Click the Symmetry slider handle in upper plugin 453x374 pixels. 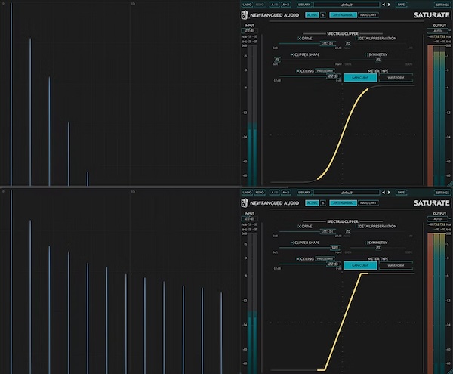pyautogui.click(x=378, y=60)
